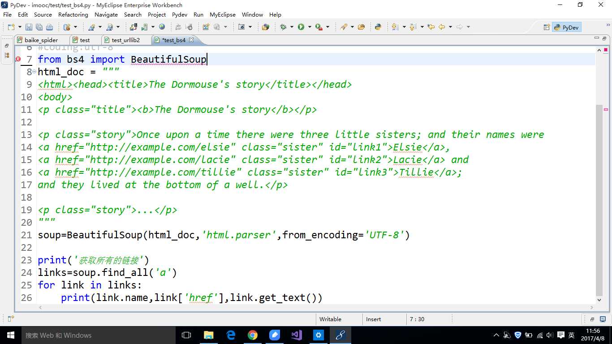Open the internal web browser globe icon
This screenshot has width=612, height=344.
pyautogui.click(x=162, y=27)
